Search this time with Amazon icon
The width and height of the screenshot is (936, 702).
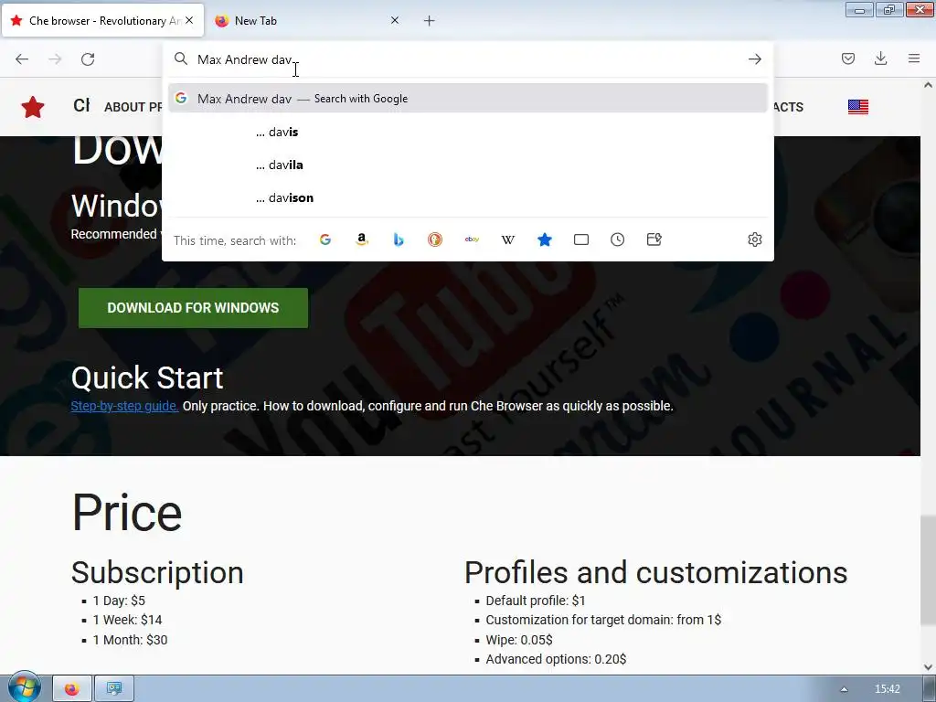[x=362, y=240]
